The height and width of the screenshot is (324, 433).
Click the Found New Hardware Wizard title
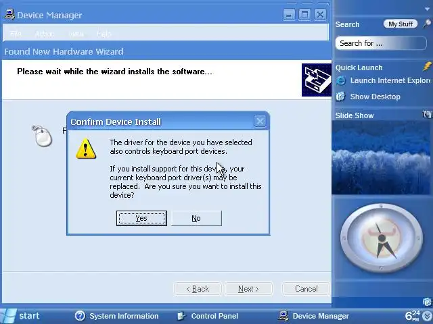coord(64,51)
